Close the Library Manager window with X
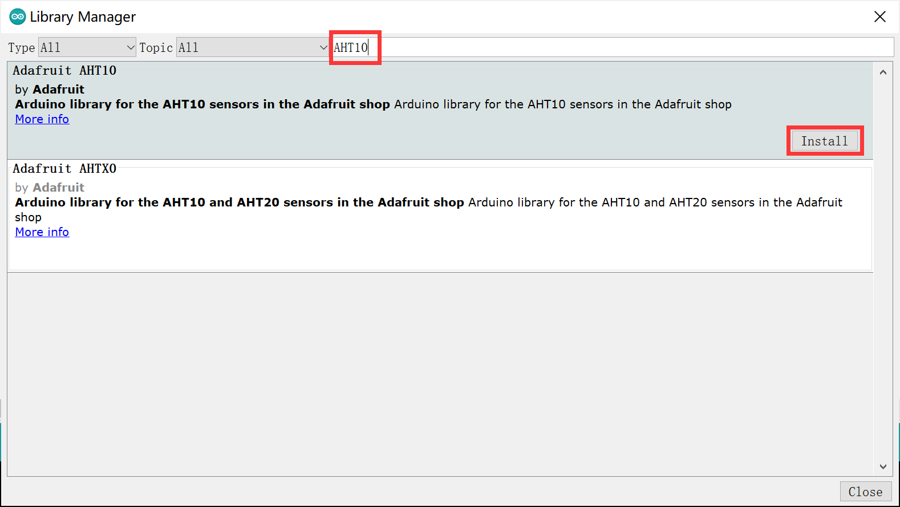 pos(879,17)
